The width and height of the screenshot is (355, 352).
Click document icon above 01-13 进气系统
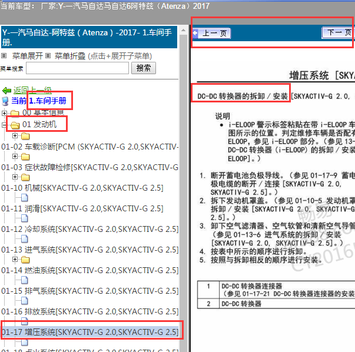[x=25, y=239]
